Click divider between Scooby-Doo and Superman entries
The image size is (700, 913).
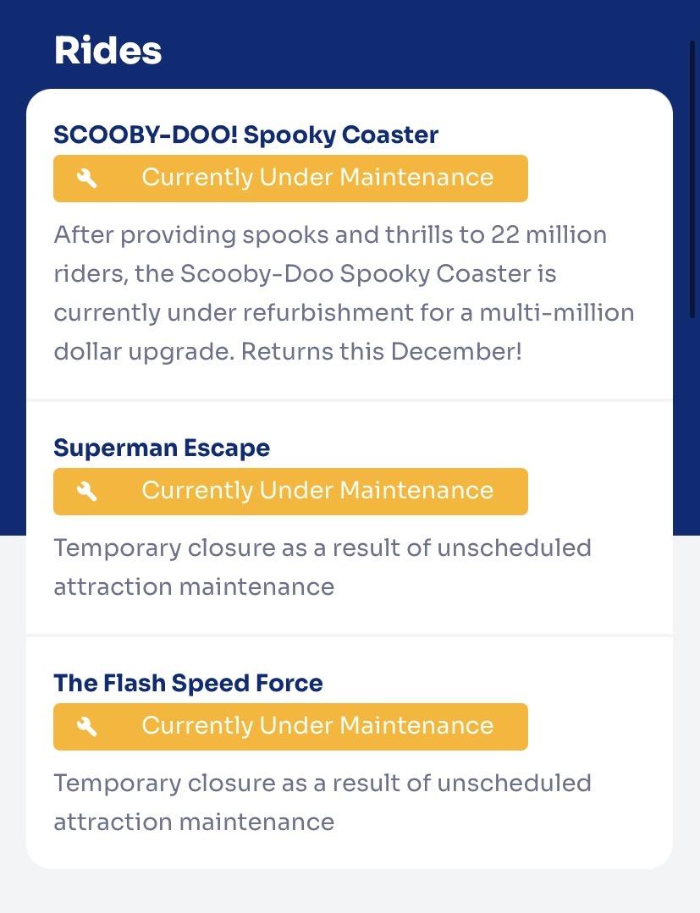pyautogui.click(x=350, y=399)
